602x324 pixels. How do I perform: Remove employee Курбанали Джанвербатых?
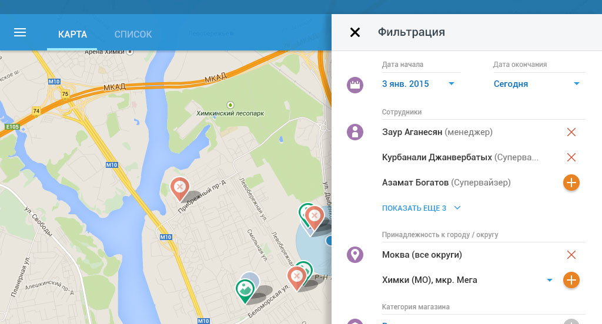(571, 157)
